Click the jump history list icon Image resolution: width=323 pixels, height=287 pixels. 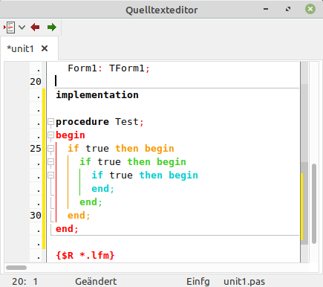(x=10, y=28)
